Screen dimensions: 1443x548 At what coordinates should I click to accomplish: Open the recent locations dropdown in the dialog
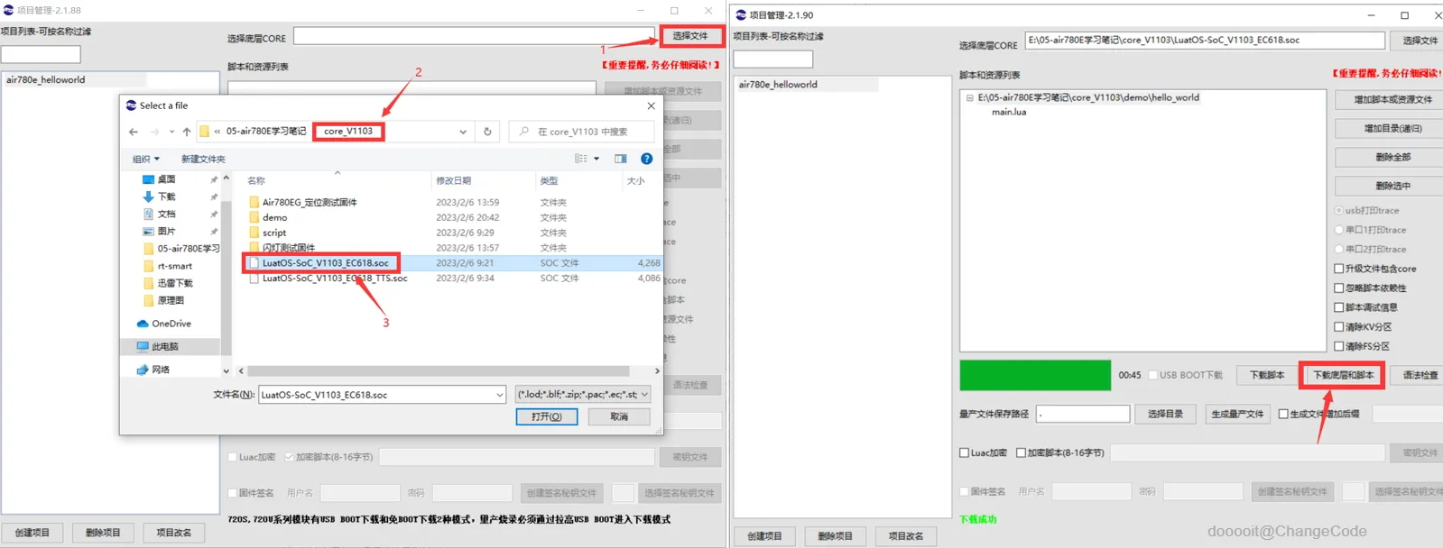pos(171,132)
